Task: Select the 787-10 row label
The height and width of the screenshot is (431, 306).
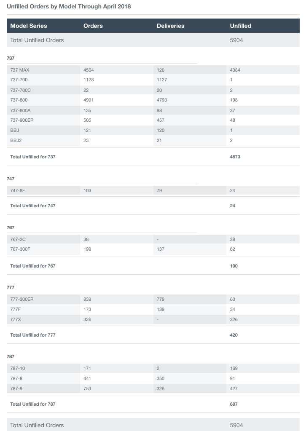Action: point(17,368)
